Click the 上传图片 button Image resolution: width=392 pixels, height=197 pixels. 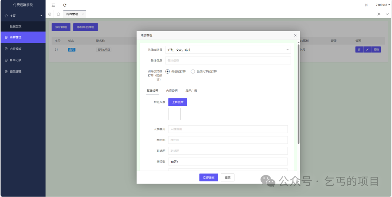coord(178,102)
